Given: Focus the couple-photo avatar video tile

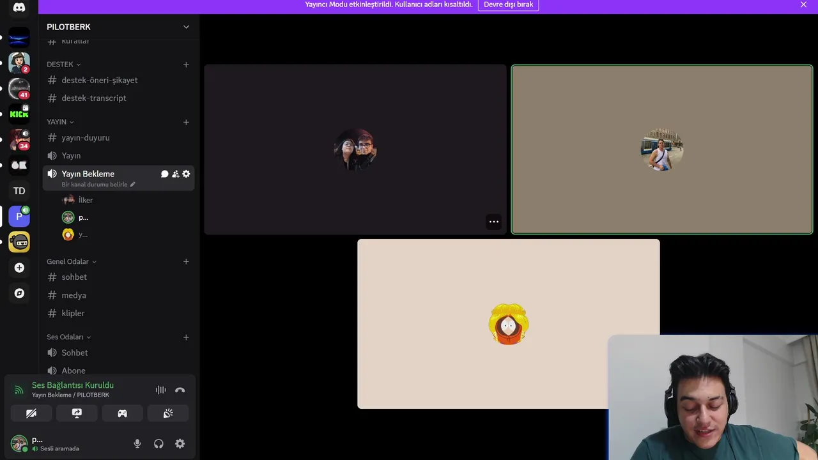Looking at the screenshot, I should click(355, 149).
